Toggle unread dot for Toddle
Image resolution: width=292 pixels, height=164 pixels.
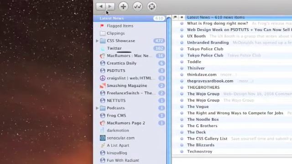[182, 62]
